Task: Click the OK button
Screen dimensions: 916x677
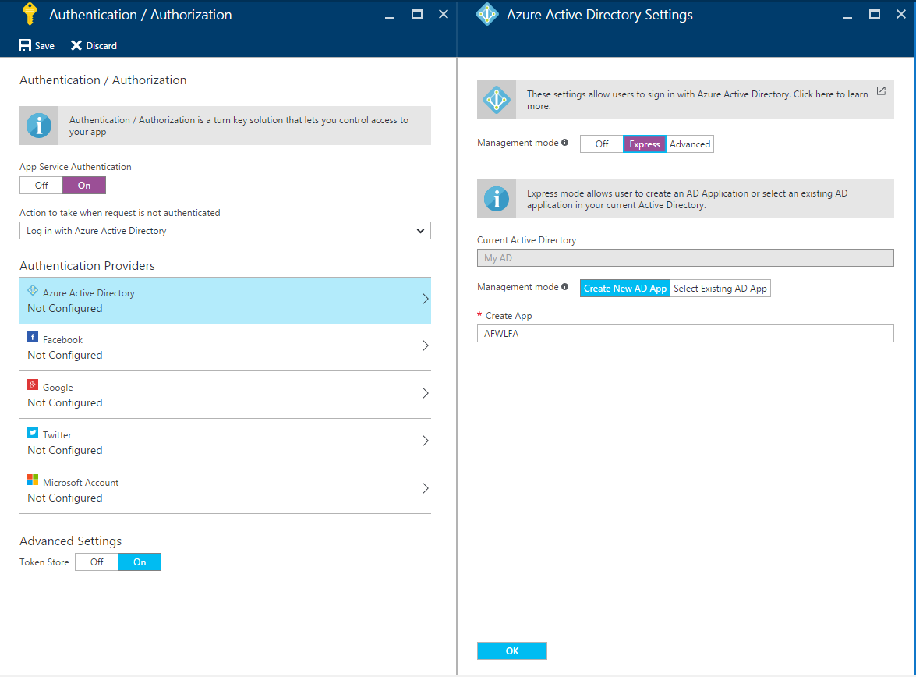Action: pyautogui.click(x=511, y=650)
